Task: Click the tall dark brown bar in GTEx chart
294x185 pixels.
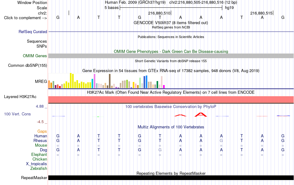Action: (110, 81)
